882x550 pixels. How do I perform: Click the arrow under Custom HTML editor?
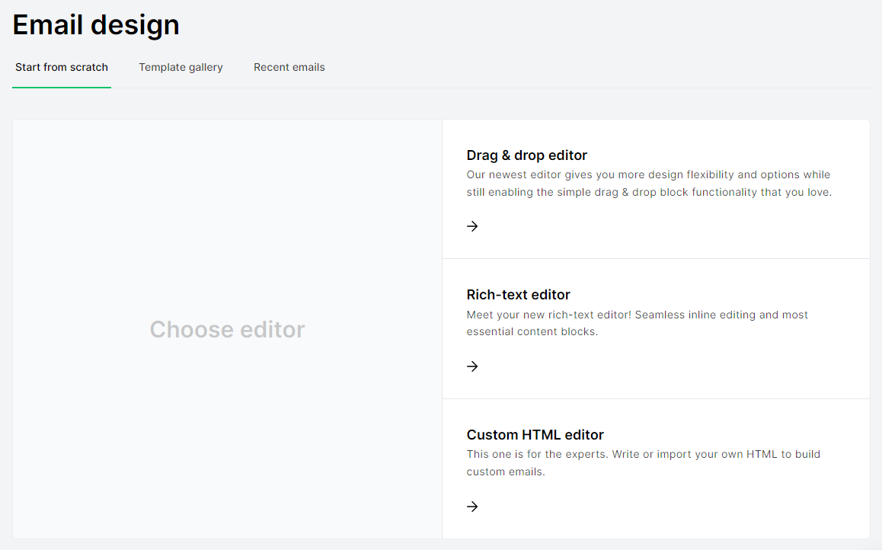coord(472,507)
